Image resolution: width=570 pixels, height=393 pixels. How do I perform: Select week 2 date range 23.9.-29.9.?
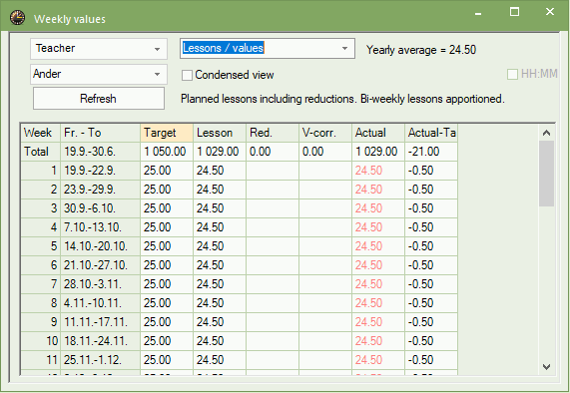(101, 190)
